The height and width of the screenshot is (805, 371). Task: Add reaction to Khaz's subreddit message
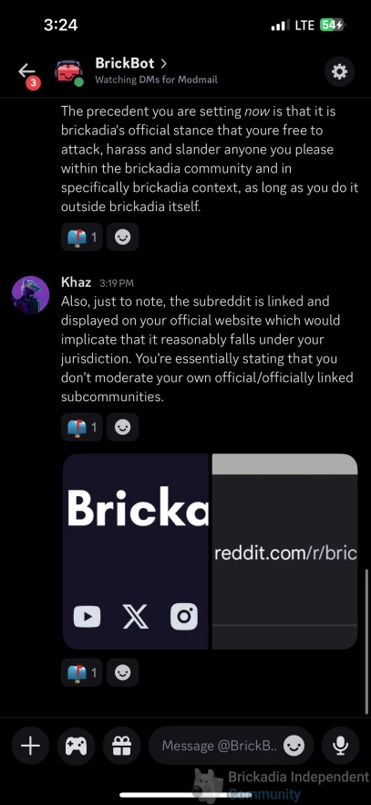pos(122,427)
